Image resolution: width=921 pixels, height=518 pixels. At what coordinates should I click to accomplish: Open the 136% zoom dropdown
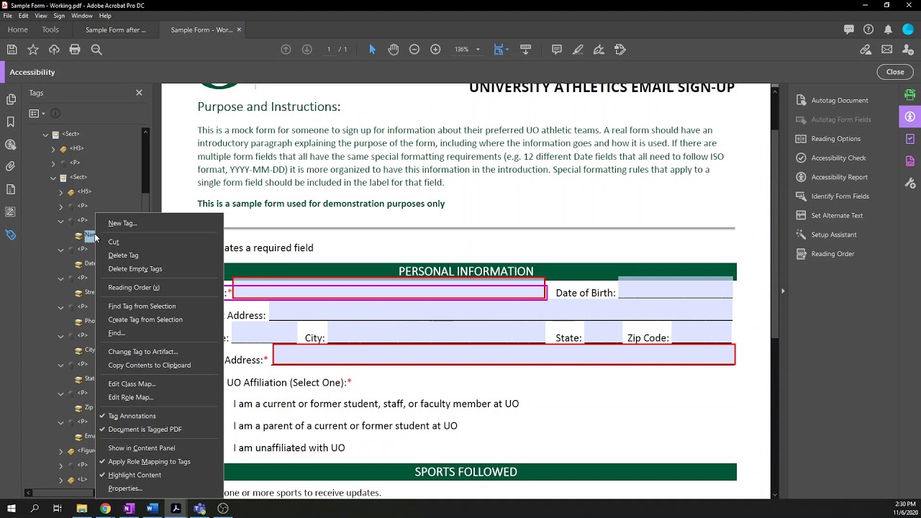point(478,50)
